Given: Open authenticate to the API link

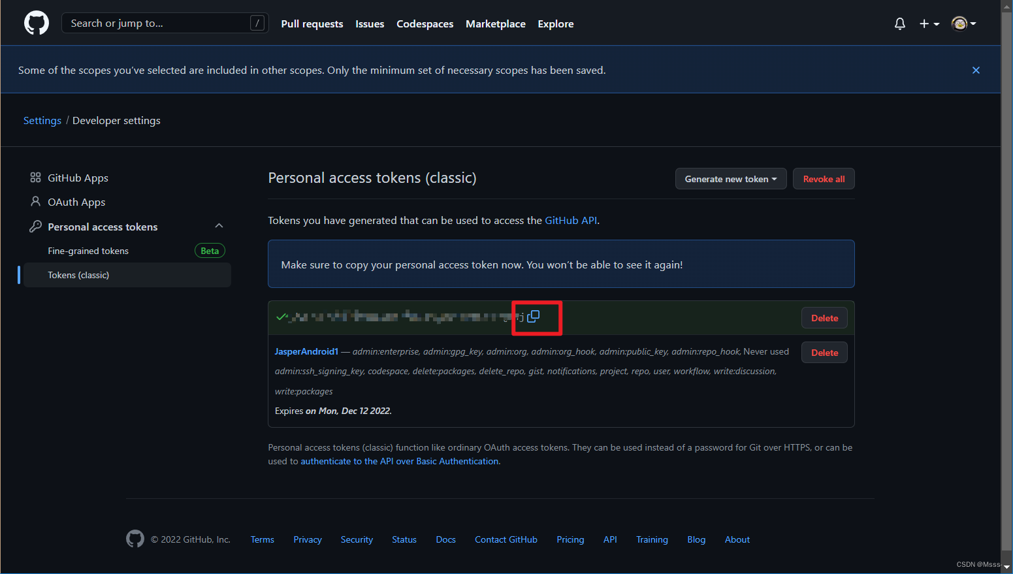Looking at the screenshot, I should [x=400, y=461].
